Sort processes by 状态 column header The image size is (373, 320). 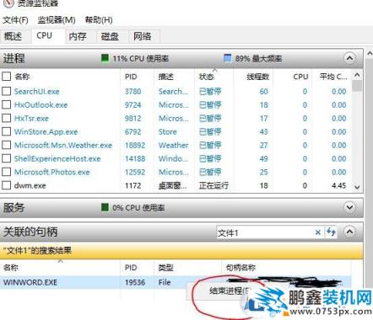coord(207,77)
